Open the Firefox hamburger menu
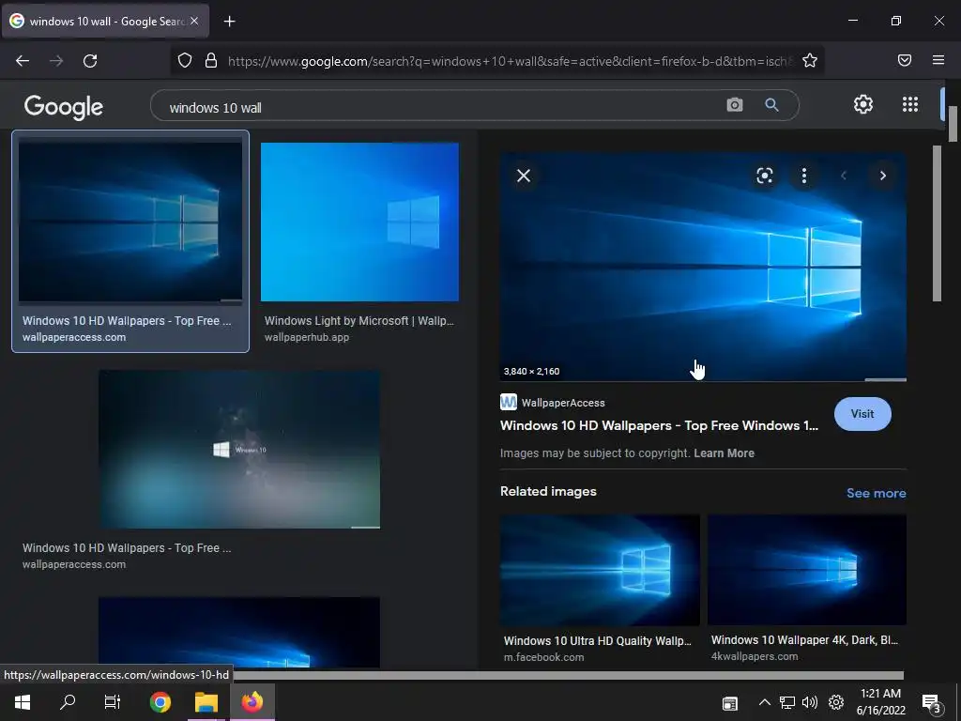The width and height of the screenshot is (961, 721). (938, 60)
